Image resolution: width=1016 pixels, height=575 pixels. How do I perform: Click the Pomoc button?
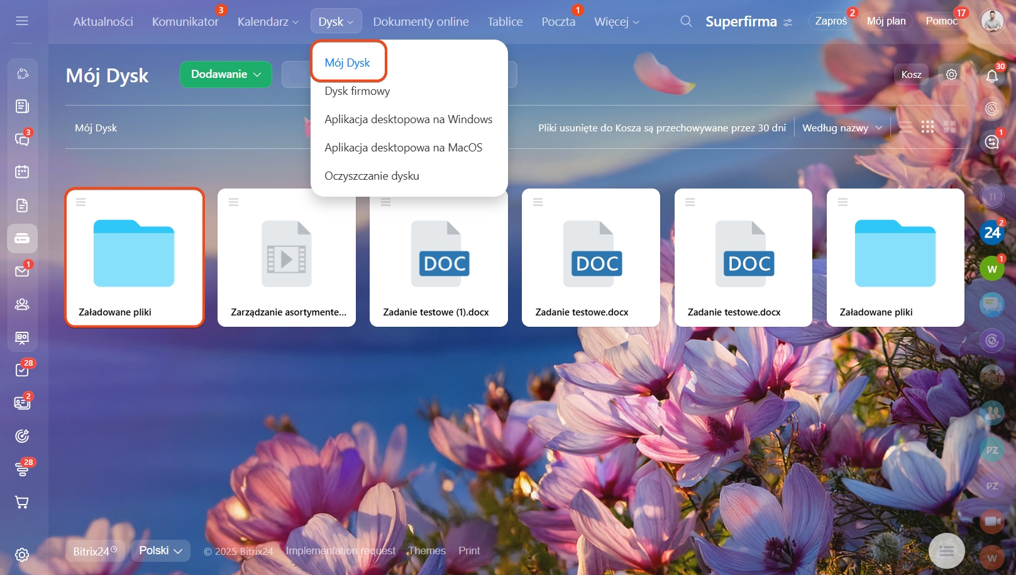point(941,21)
